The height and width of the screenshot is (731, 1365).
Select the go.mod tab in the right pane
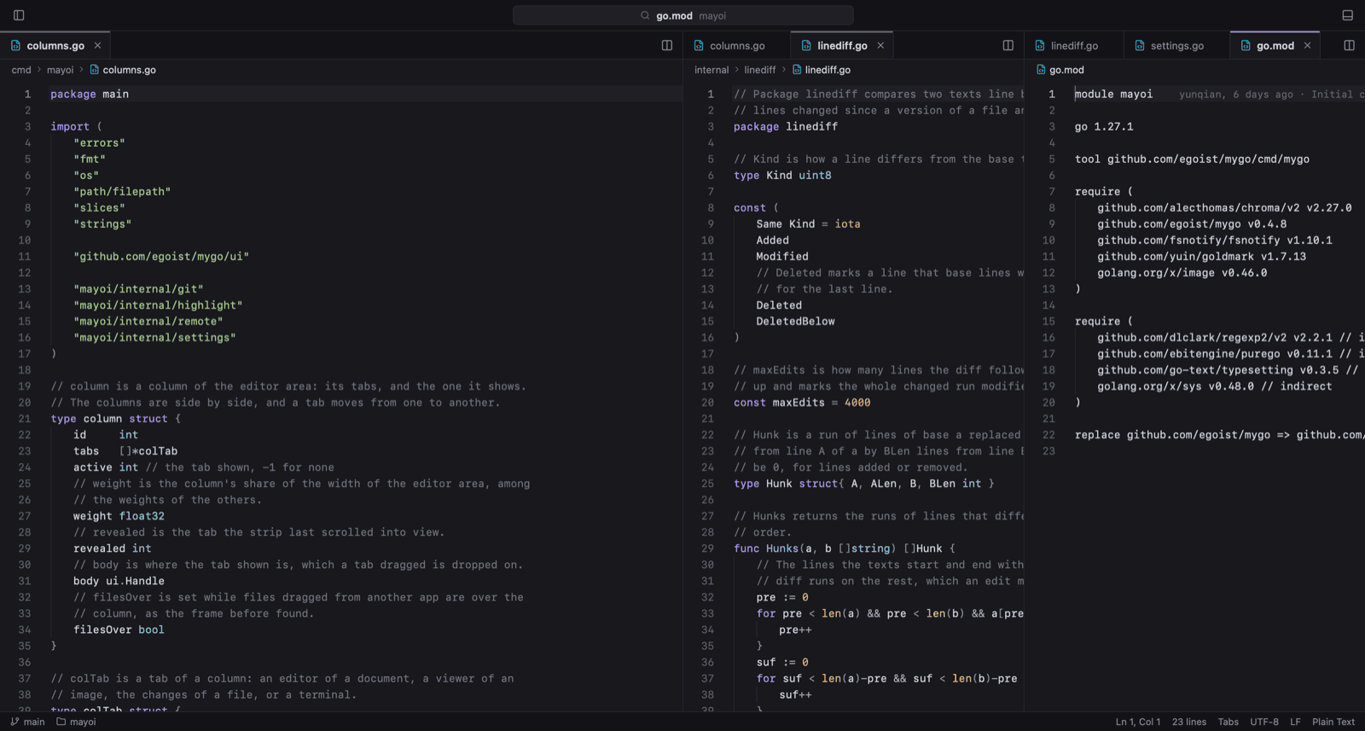1275,45
